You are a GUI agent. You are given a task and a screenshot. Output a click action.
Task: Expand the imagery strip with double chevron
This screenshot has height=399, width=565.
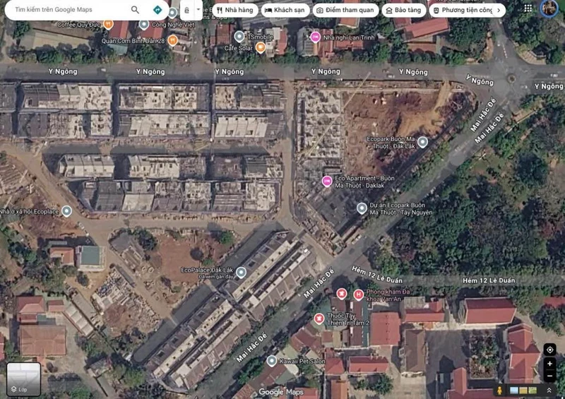[549, 391]
